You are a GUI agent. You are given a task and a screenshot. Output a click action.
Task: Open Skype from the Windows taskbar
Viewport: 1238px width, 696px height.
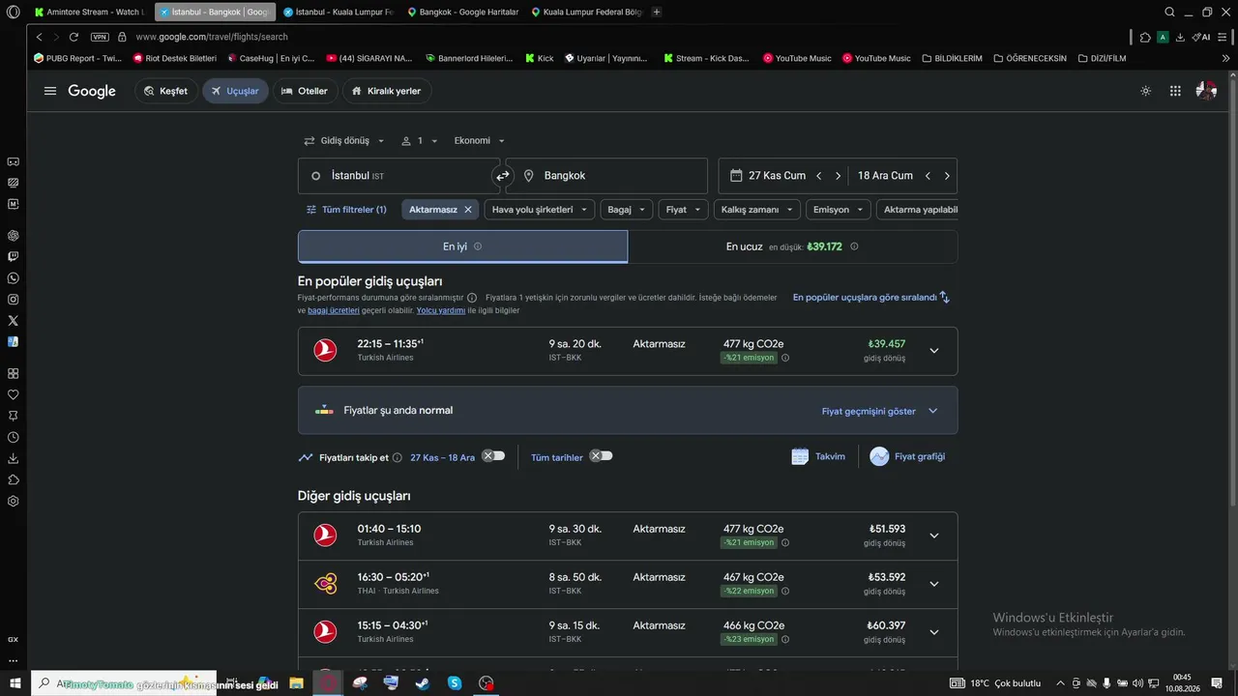(x=455, y=682)
